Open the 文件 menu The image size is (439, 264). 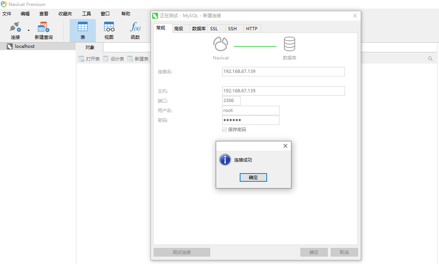tap(7, 14)
